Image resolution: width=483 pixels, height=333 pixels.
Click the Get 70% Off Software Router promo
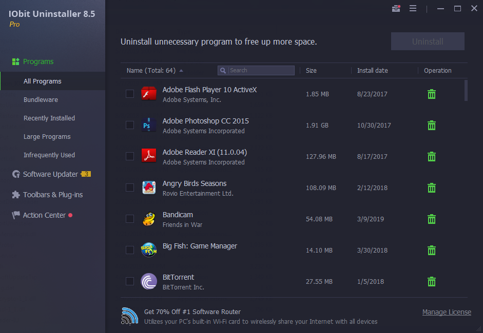click(x=192, y=312)
